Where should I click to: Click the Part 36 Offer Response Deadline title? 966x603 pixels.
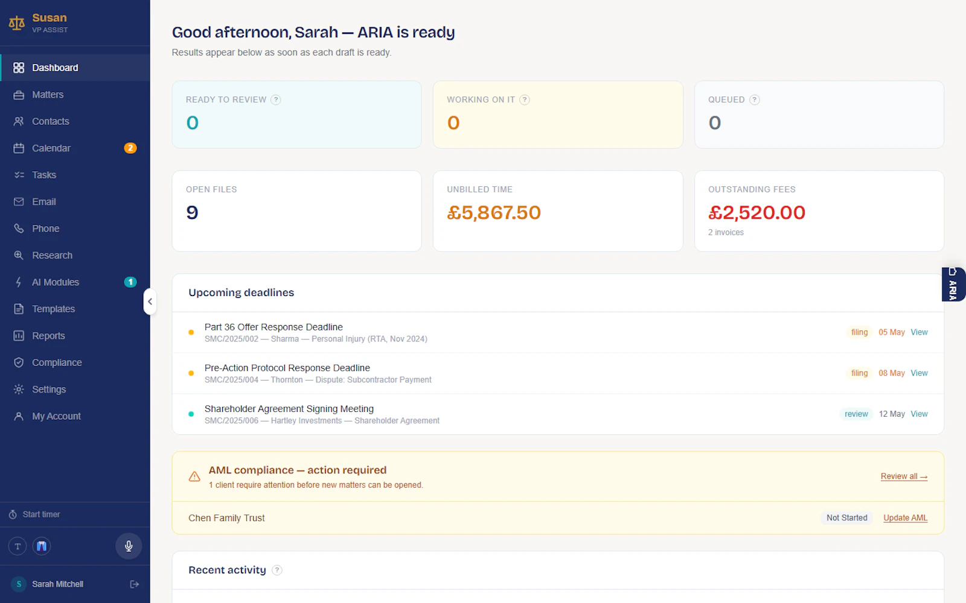tap(273, 327)
